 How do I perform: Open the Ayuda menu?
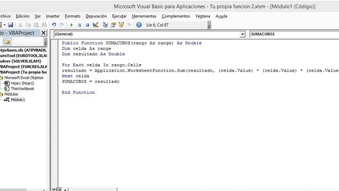[x=221, y=16]
